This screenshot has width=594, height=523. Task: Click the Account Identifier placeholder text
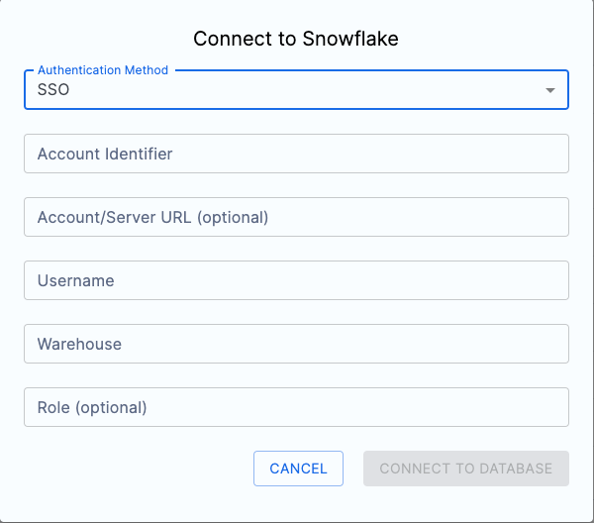tap(105, 154)
